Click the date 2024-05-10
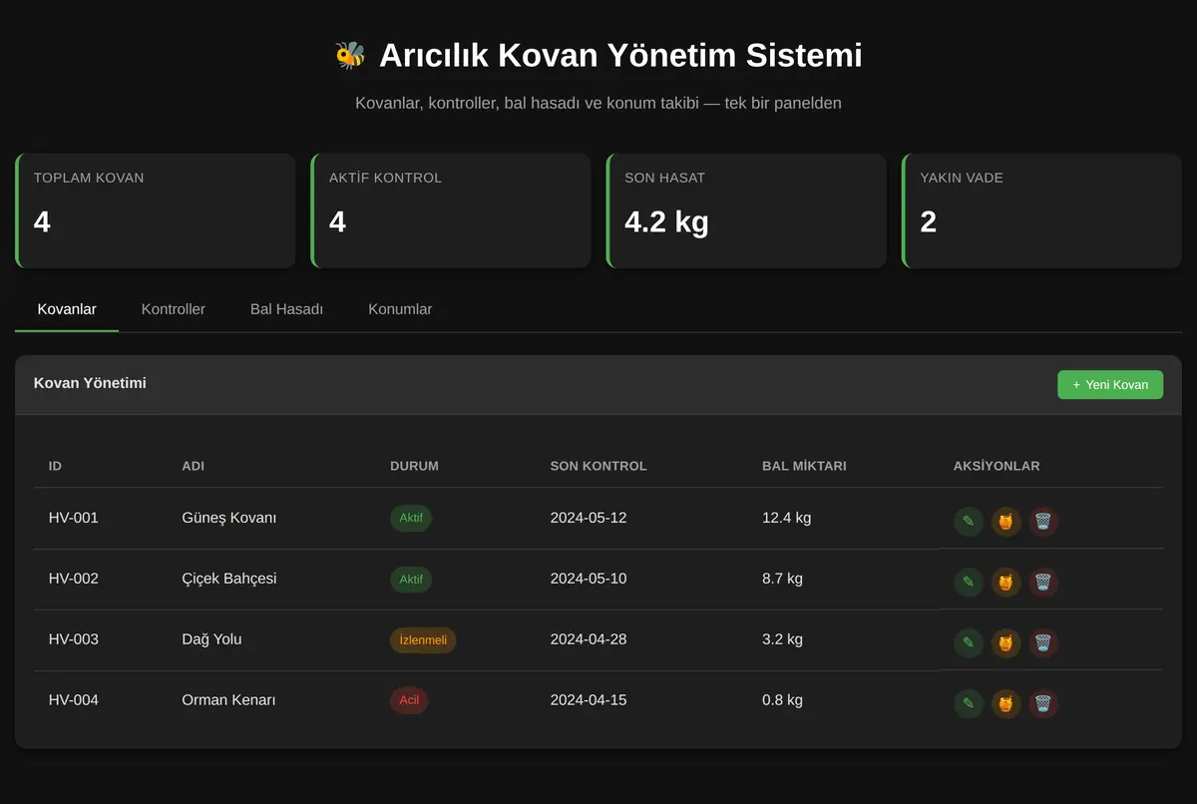 click(x=589, y=579)
